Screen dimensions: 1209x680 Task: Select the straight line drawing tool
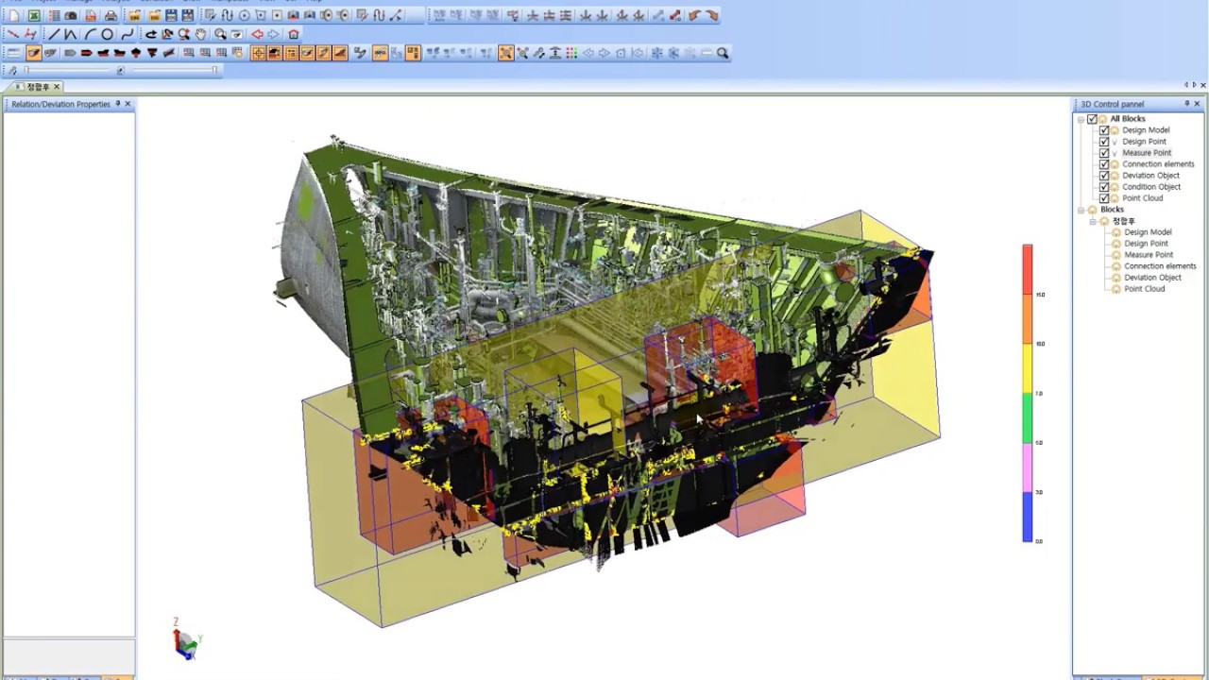click(x=54, y=34)
